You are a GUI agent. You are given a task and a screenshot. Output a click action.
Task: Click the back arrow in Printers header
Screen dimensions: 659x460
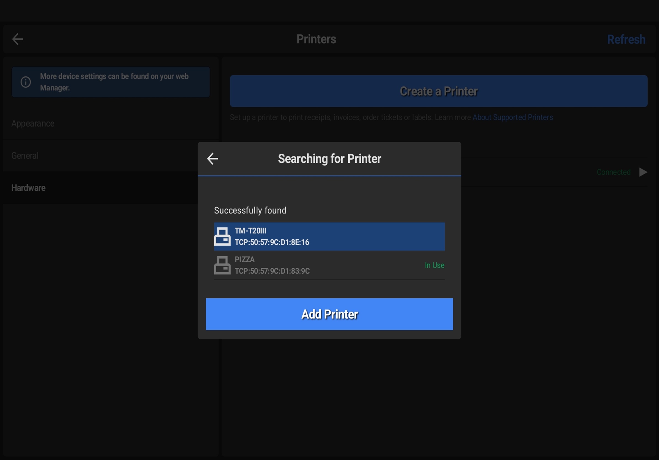pos(17,39)
